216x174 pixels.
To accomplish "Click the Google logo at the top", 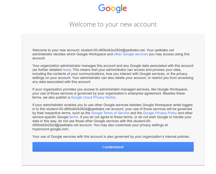I will tap(113, 9).
